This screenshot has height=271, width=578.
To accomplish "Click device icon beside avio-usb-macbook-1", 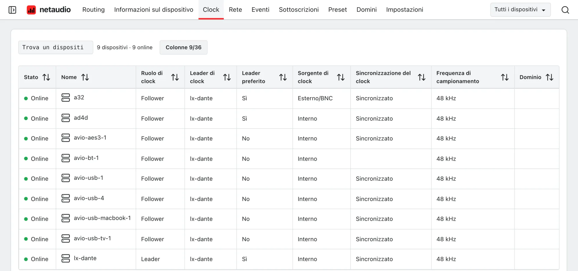I will pos(66,218).
